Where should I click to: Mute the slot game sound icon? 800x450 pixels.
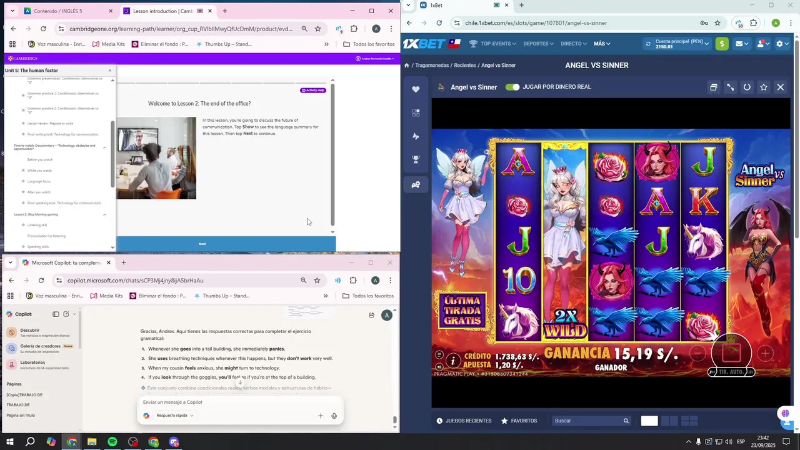click(x=439, y=367)
